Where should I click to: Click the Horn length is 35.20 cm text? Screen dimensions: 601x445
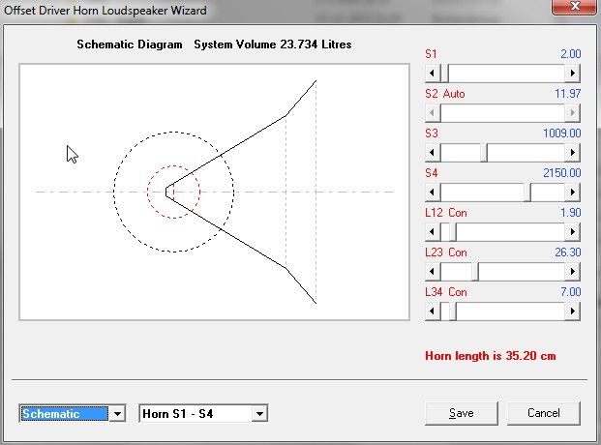click(x=491, y=356)
